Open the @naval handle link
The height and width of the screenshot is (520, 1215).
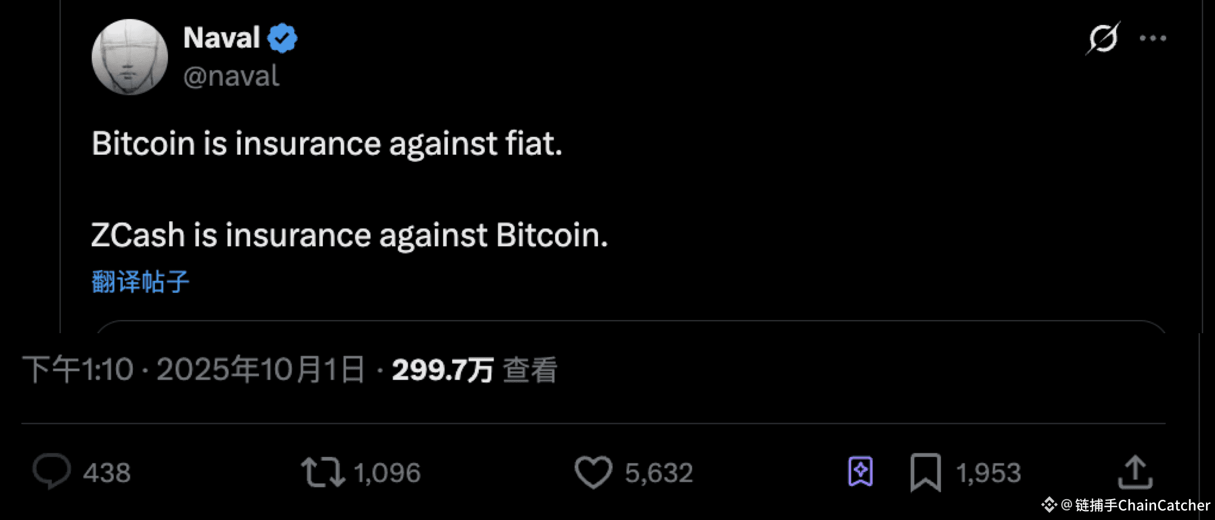pyautogui.click(x=231, y=76)
